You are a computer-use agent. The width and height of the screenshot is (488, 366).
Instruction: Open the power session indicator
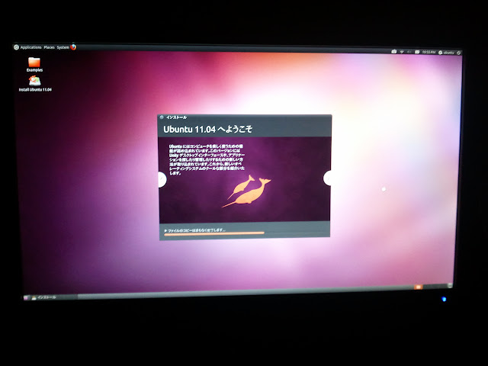(x=458, y=53)
